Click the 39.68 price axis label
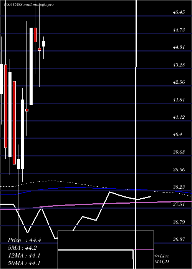Screen dimensions: 192x269 179,152
